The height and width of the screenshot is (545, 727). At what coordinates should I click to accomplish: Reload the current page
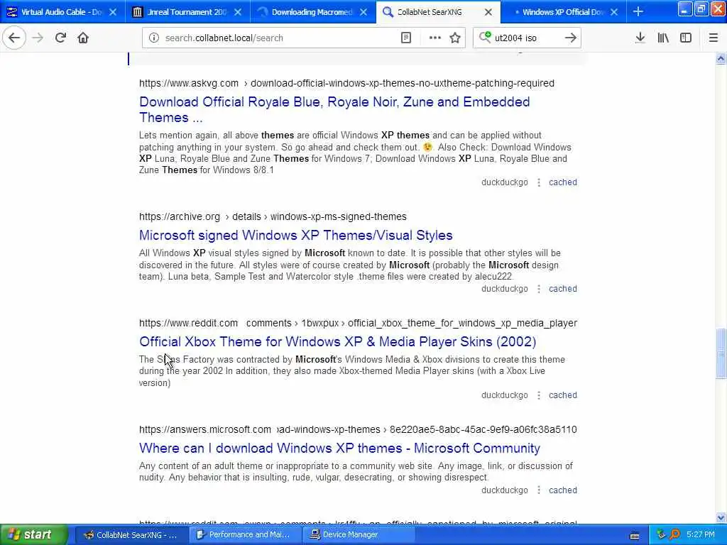click(x=60, y=38)
